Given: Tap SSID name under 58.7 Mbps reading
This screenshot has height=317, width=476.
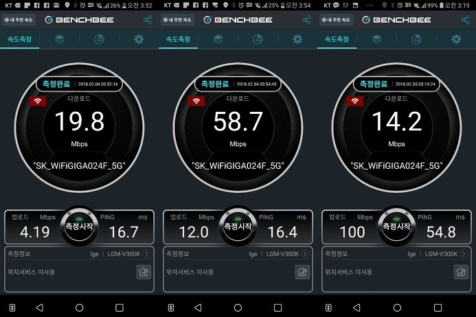Looking at the screenshot, I should click(238, 165).
